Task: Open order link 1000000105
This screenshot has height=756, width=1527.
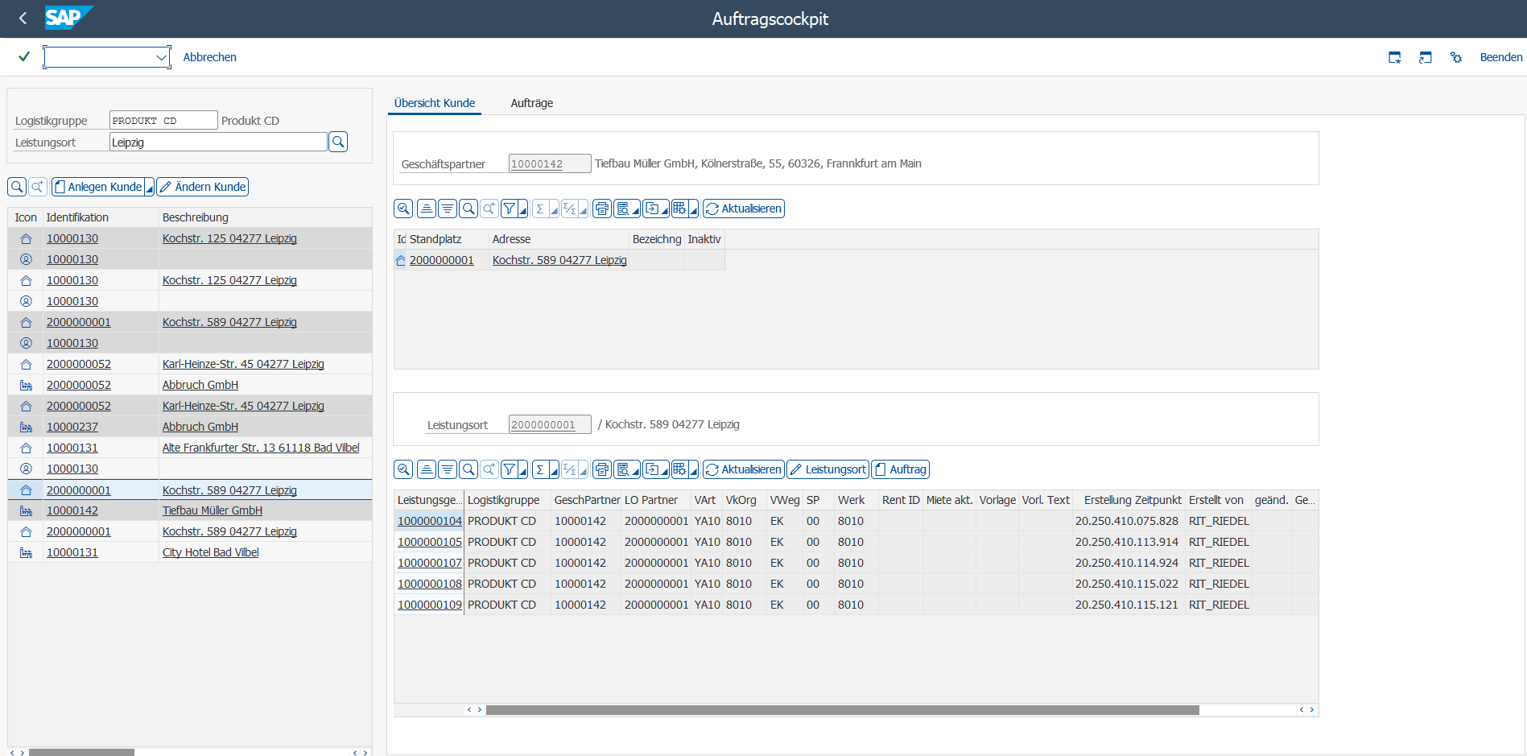Action: 430,542
